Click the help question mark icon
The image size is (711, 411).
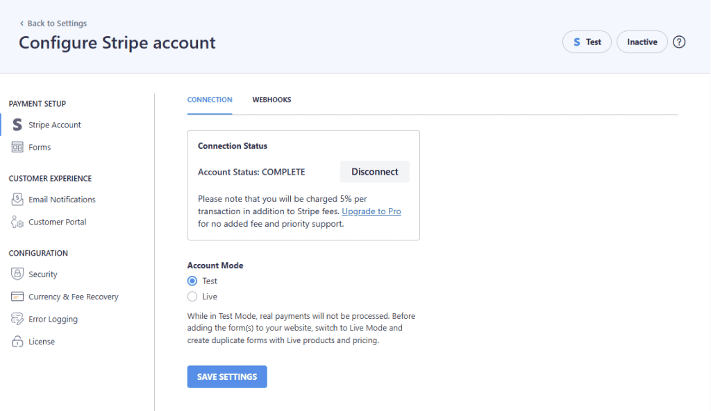[x=679, y=42]
